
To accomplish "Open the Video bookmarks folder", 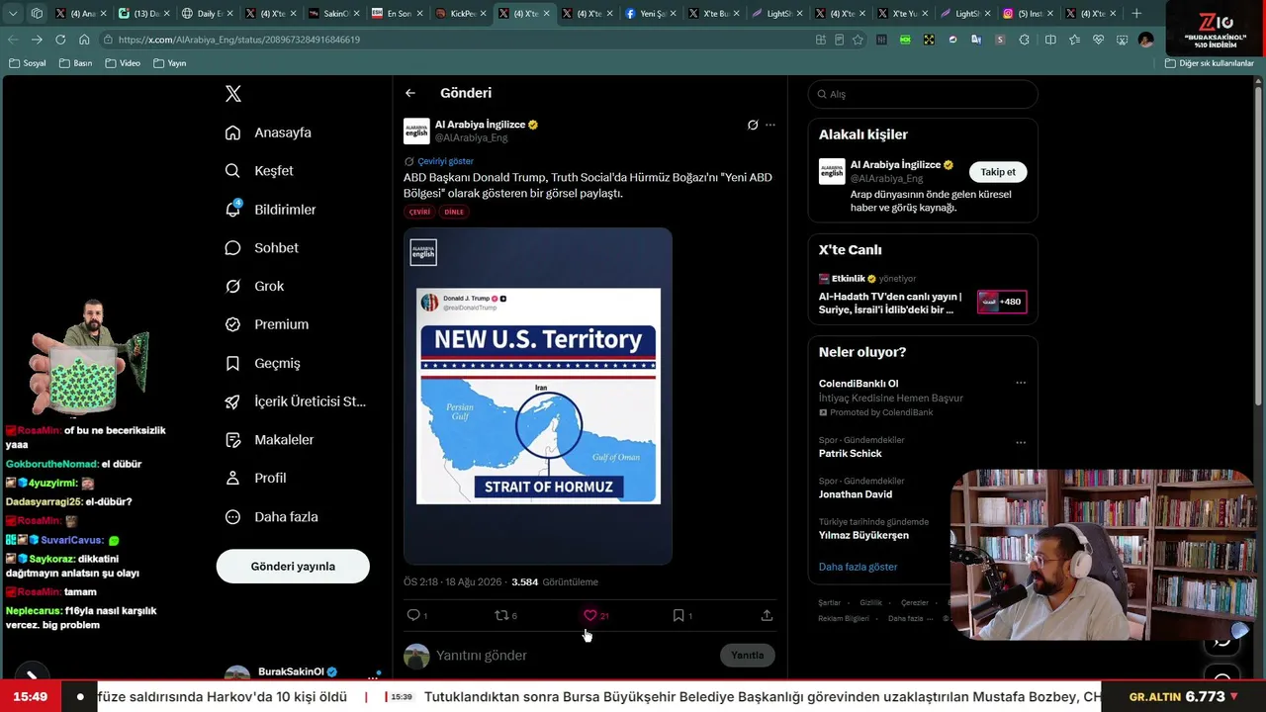I will point(123,63).
